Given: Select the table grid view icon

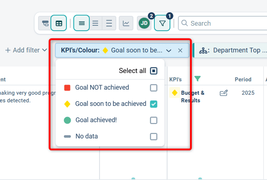Looking at the screenshot, I should [59, 23].
